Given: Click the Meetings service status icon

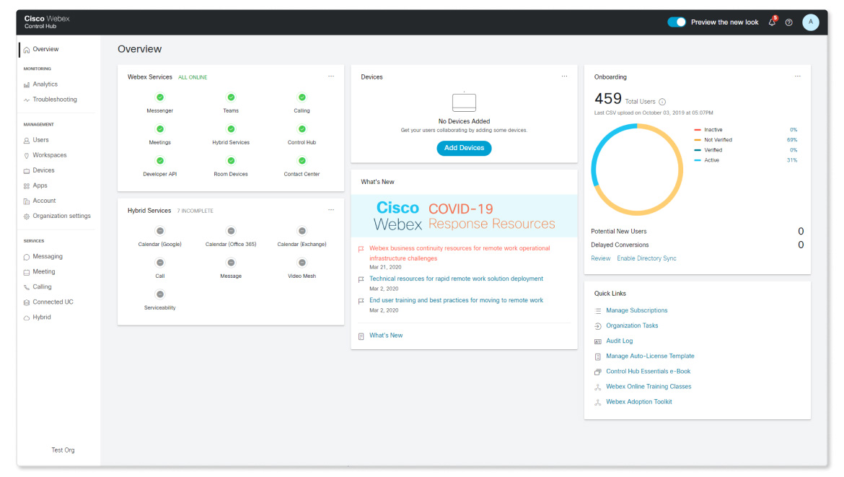Looking at the screenshot, I should point(160,129).
